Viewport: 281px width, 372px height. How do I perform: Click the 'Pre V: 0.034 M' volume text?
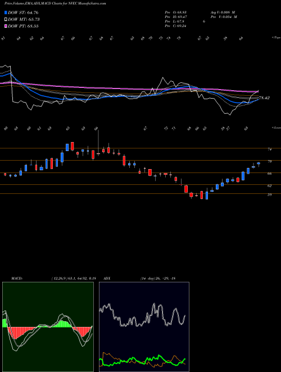click(224, 17)
